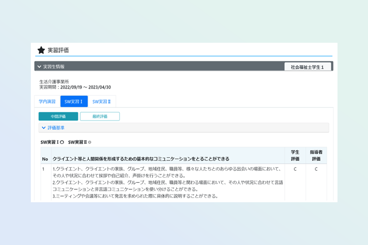
Task: Switch to 最終評価 evaluation view
Action: [x=100, y=116]
